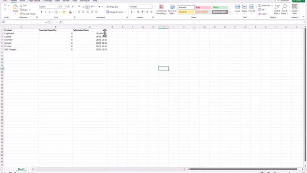Screen dimensions: 307x173
Task: Apply Accounting dollar format
Action: pyautogui.click(x=131, y=12)
